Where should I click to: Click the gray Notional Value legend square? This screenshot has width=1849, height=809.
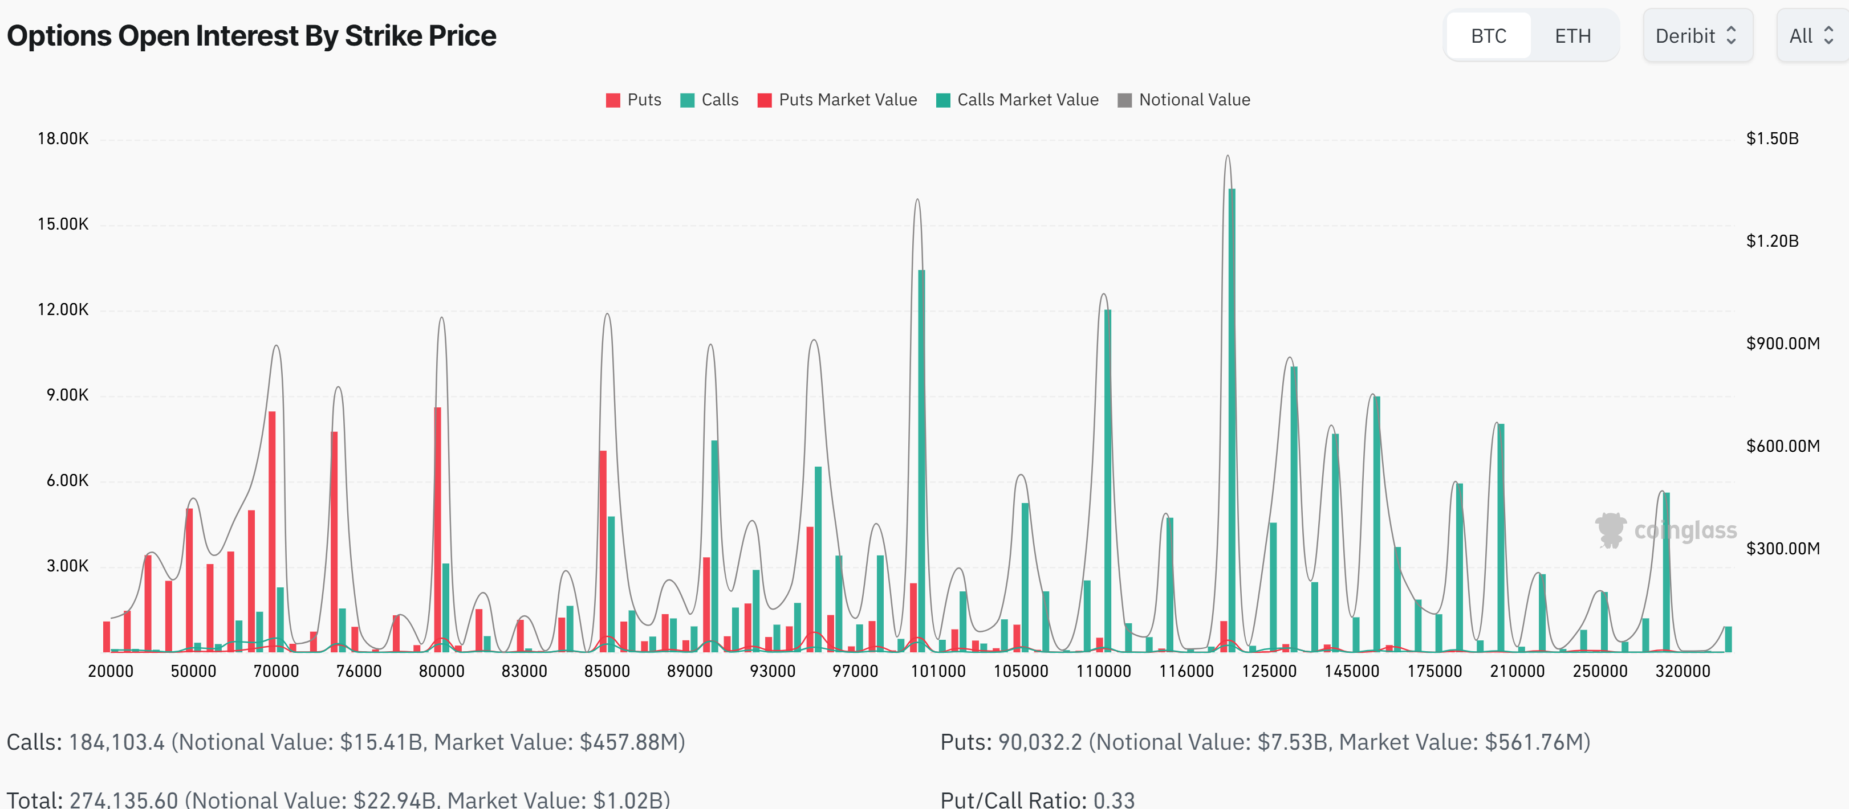pyautogui.click(x=1124, y=100)
